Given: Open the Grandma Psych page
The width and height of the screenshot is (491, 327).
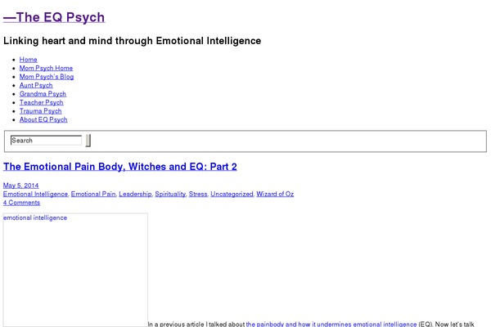Looking at the screenshot, I should tap(43, 94).
